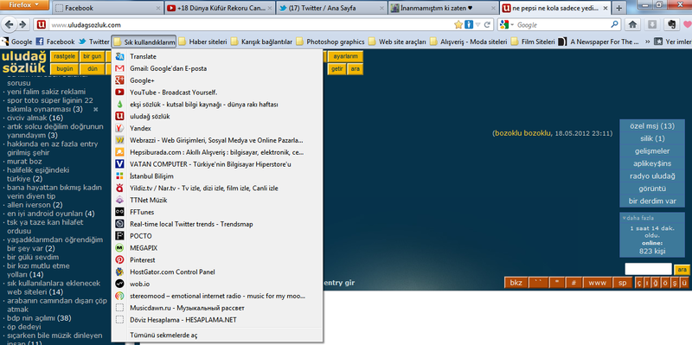This screenshot has width=692, height=345.
Task: Remove sidebar topic with x mark
Action: coord(96,109)
